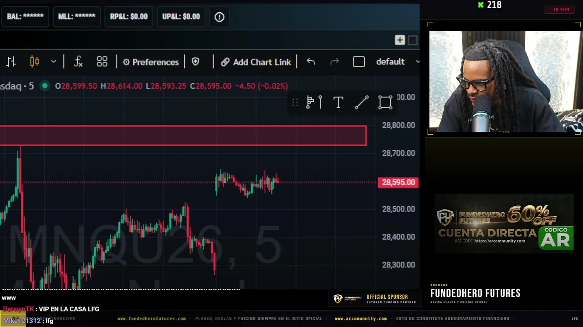Open the fx indicators menu

78,62
